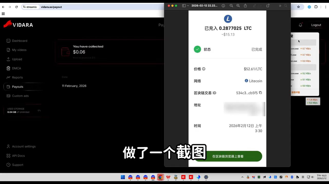Open the sidebar view options chevron in Preview

(x=188, y=6)
